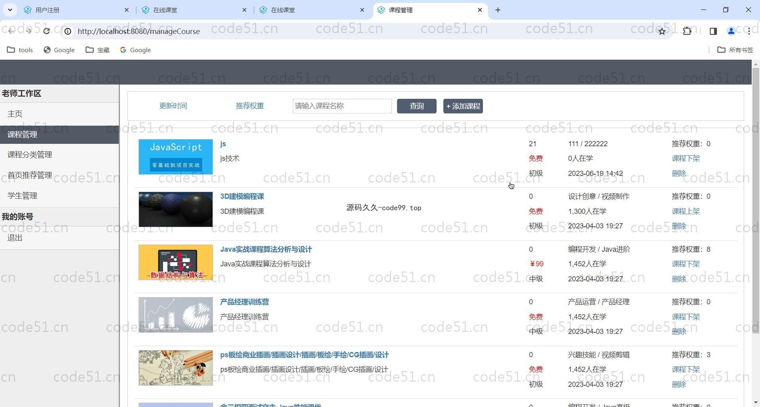Open the Chrome three-dot menu
The image size is (760, 407).
(x=749, y=31)
